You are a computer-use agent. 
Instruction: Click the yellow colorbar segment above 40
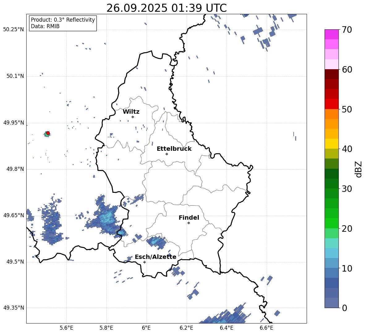click(331, 144)
